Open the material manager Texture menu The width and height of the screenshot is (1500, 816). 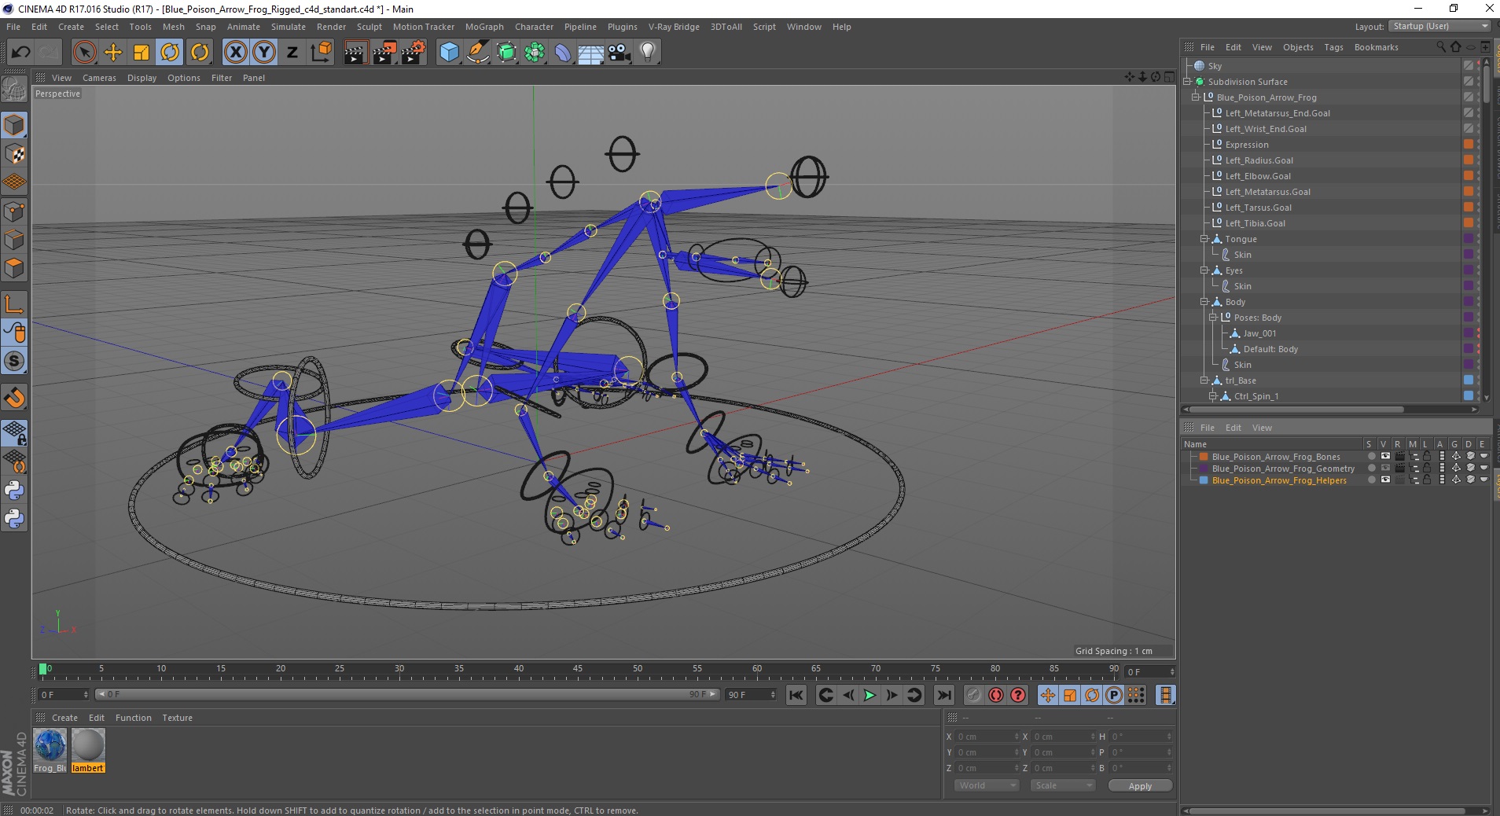(x=177, y=718)
